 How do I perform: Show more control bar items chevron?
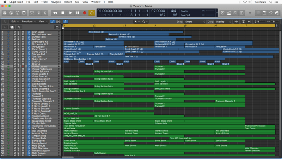click(x=250, y=13)
